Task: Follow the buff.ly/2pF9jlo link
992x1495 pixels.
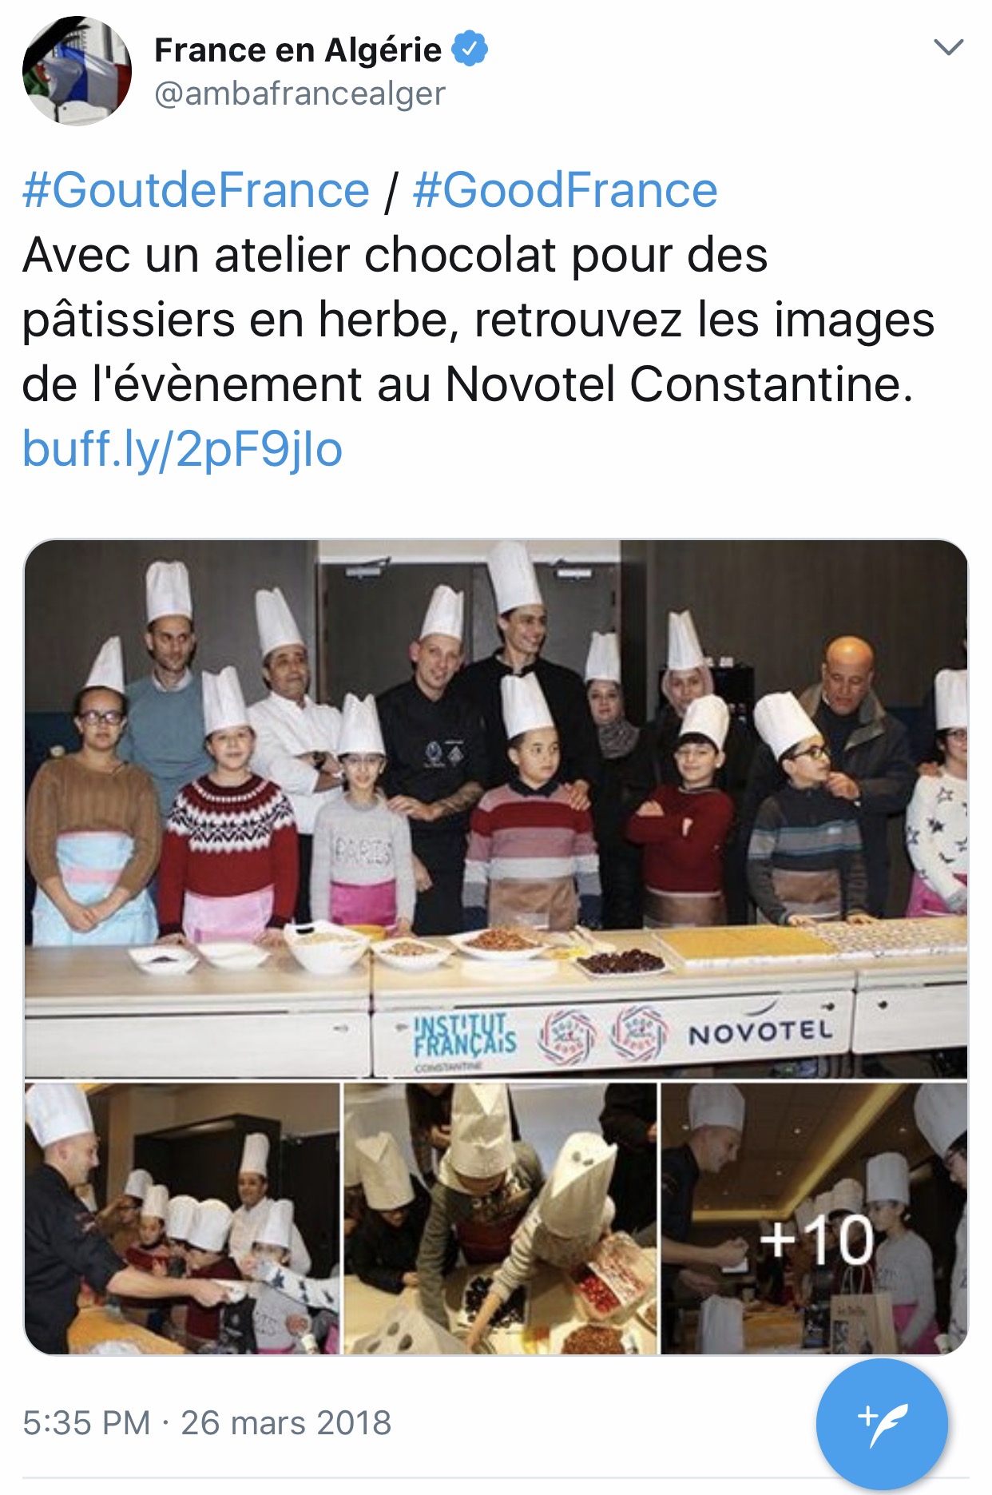Action: (182, 449)
